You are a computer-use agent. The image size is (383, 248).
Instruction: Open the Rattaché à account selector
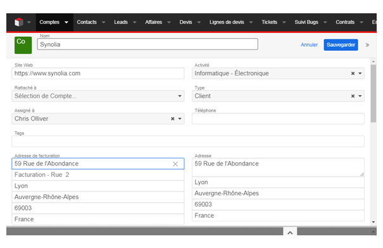pyautogui.click(x=98, y=96)
